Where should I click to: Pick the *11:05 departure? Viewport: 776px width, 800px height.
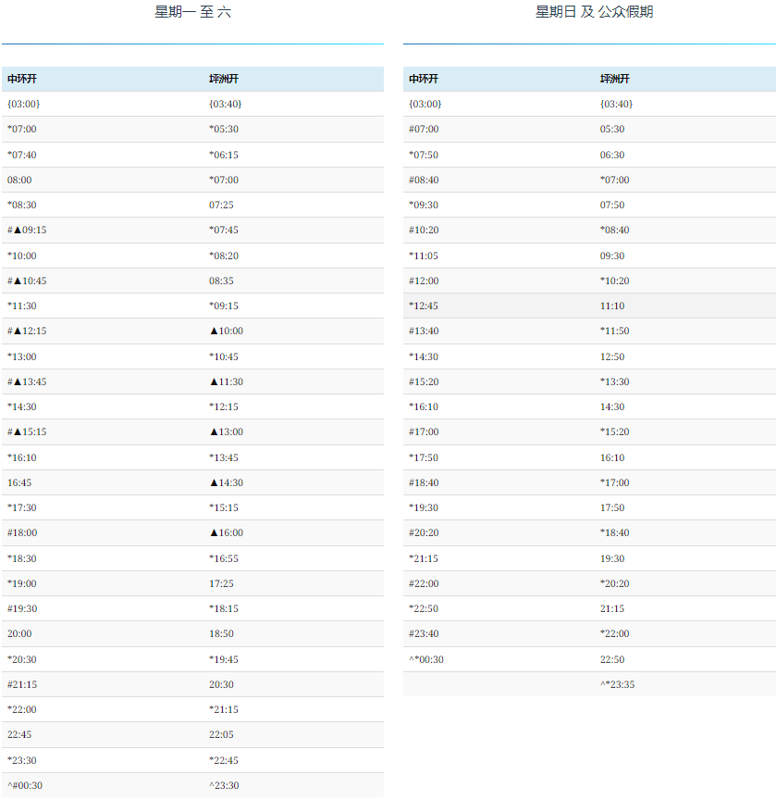[x=424, y=256]
